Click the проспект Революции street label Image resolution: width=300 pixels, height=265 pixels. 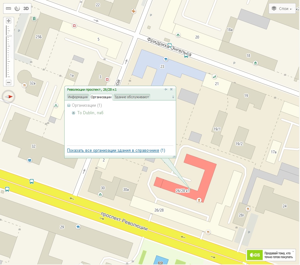[x=124, y=221]
